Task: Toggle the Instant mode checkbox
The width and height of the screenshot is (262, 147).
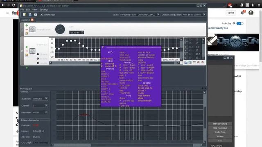Action: pyautogui.click(x=42, y=15)
